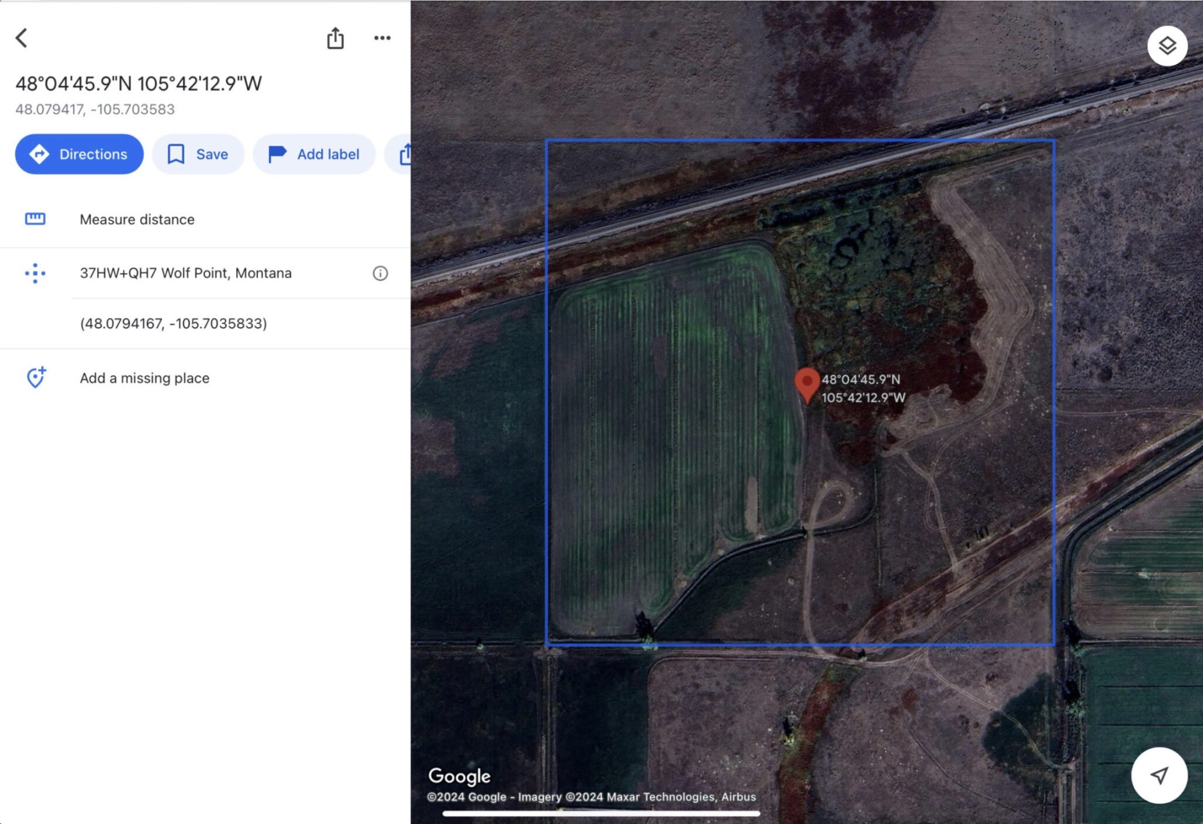Tap the coordinate title 48°04'45.9"N 105°42'12.9"W
1203x824 pixels.
point(139,83)
